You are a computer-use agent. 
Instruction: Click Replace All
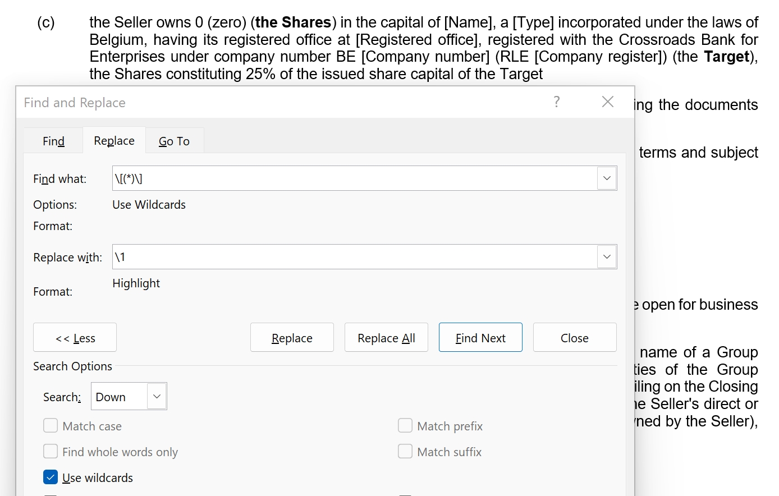coord(386,338)
